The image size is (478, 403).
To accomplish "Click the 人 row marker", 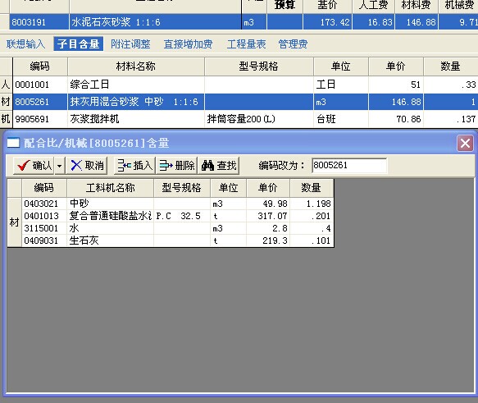I will tap(6, 85).
